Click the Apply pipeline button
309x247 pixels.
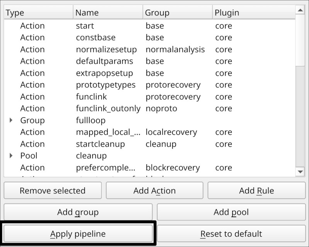[78, 234]
